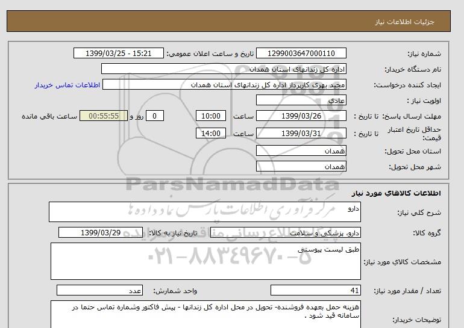Select the specifications box طبق لیست پیوستی
The width and height of the screenshot is (464, 328).
click(205, 261)
